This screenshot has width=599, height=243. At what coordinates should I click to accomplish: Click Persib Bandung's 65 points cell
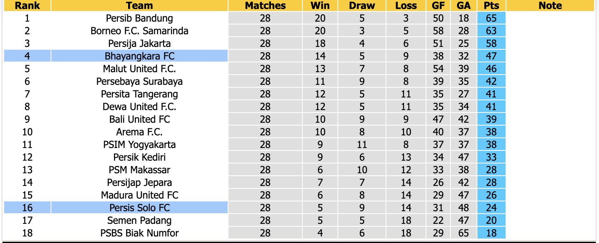pos(491,18)
